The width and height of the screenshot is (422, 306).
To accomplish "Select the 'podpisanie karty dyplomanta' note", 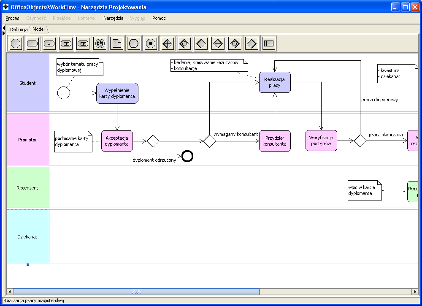I will [73, 141].
